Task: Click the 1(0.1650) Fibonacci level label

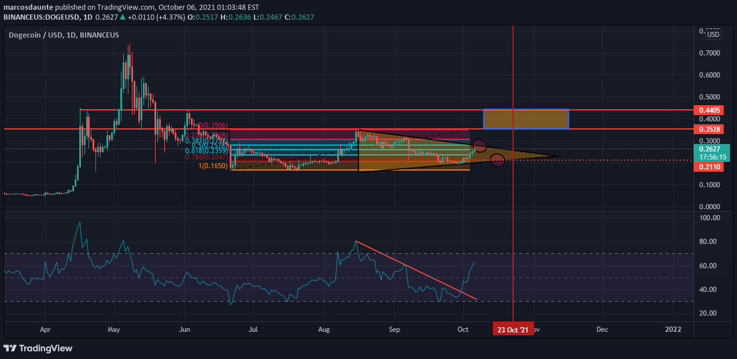Action: coord(213,166)
